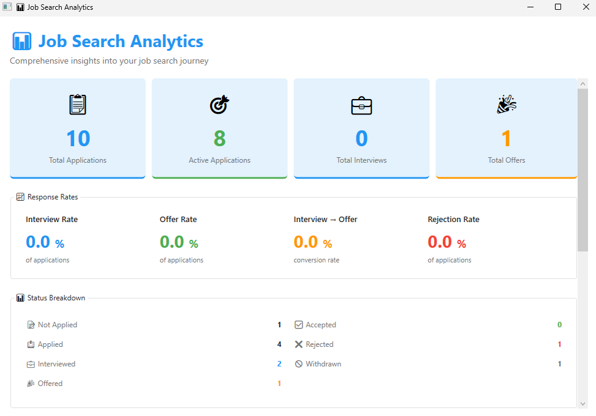Toggle the Accepted checkmark checkbox
This screenshot has height=416, width=596.
(x=298, y=324)
